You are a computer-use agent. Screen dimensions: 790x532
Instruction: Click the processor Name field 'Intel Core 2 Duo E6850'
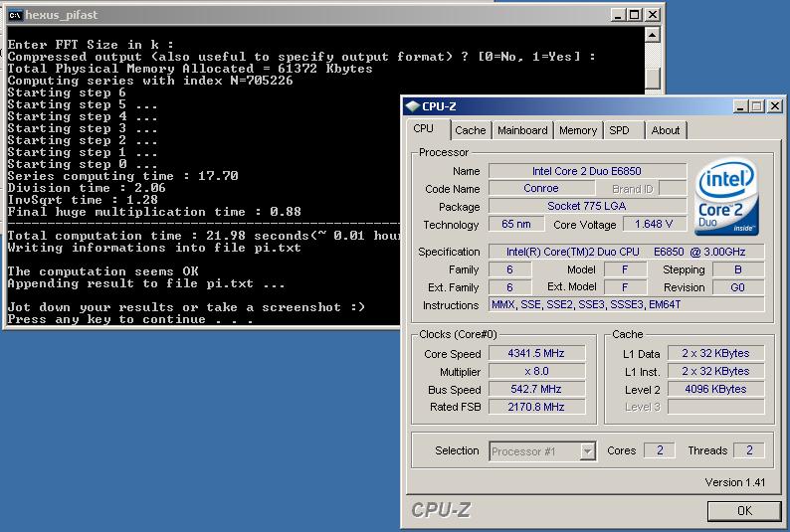point(587,171)
